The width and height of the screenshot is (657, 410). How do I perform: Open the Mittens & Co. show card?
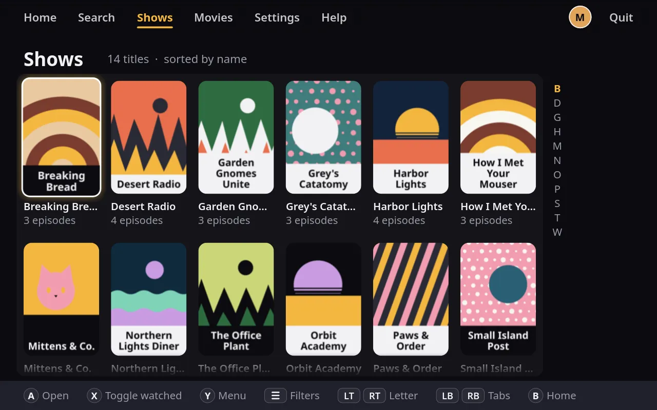pos(62,299)
